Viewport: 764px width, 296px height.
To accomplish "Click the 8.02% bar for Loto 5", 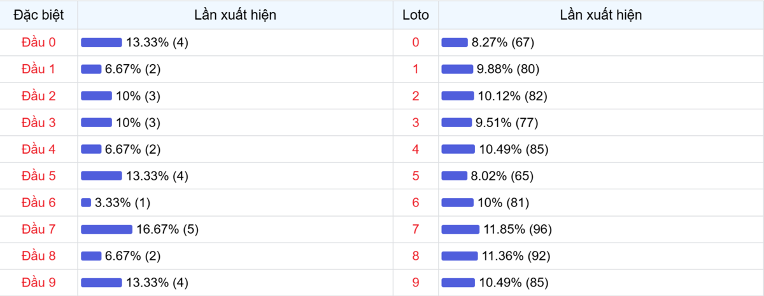I will pyautogui.click(x=455, y=176).
